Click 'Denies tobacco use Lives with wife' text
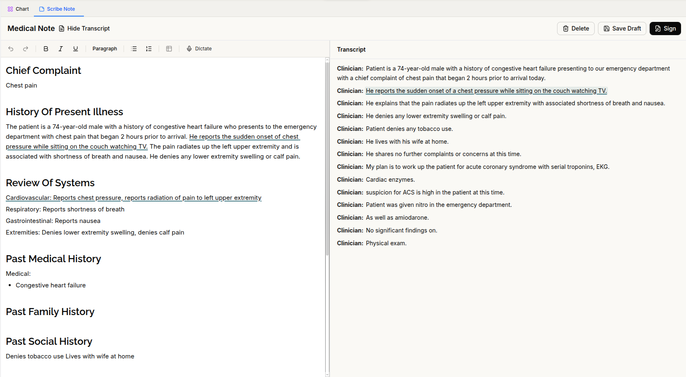The width and height of the screenshot is (686, 377). tap(70, 356)
